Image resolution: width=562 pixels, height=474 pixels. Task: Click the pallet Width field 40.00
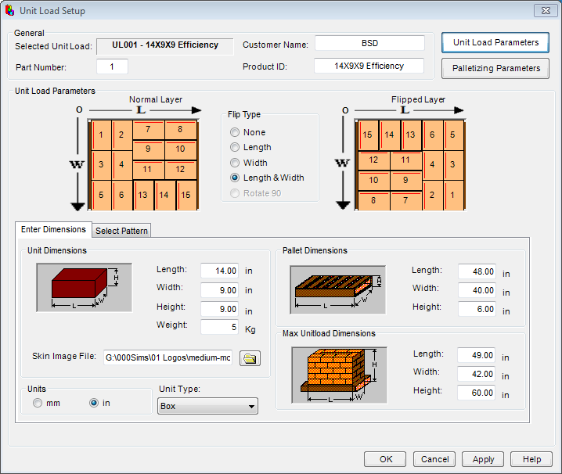tap(477, 290)
